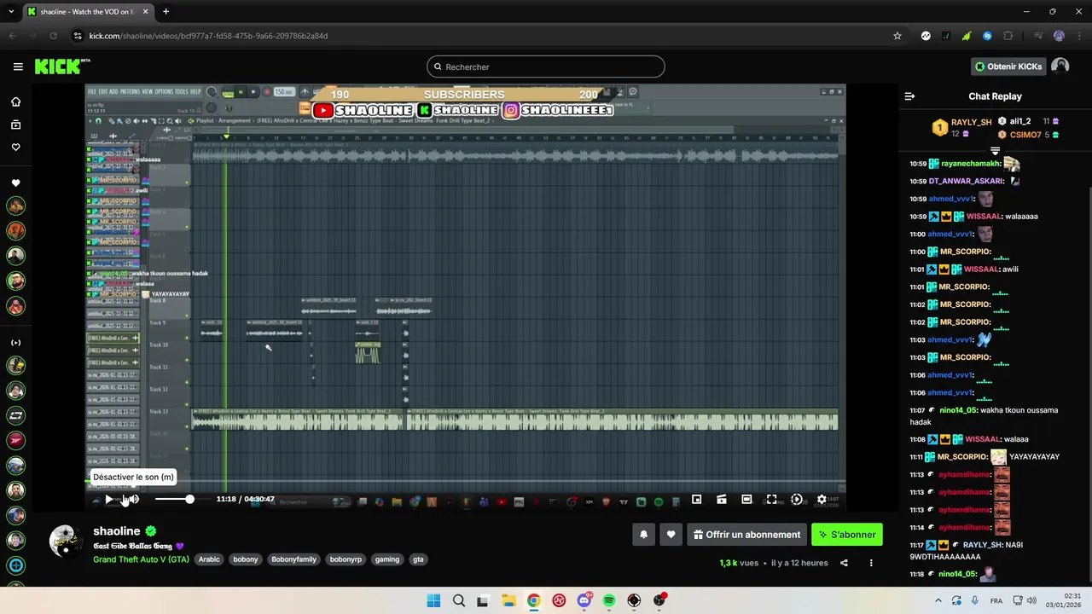The height and width of the screenshot is (614, 1092).
Task: Open Grand Theft Auto V (GTA) category
Action: coord(141,559)
